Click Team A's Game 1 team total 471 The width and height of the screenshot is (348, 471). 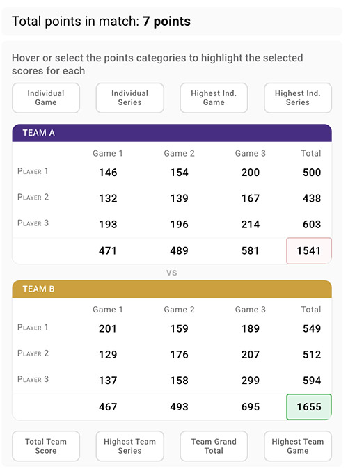[108, 250]
